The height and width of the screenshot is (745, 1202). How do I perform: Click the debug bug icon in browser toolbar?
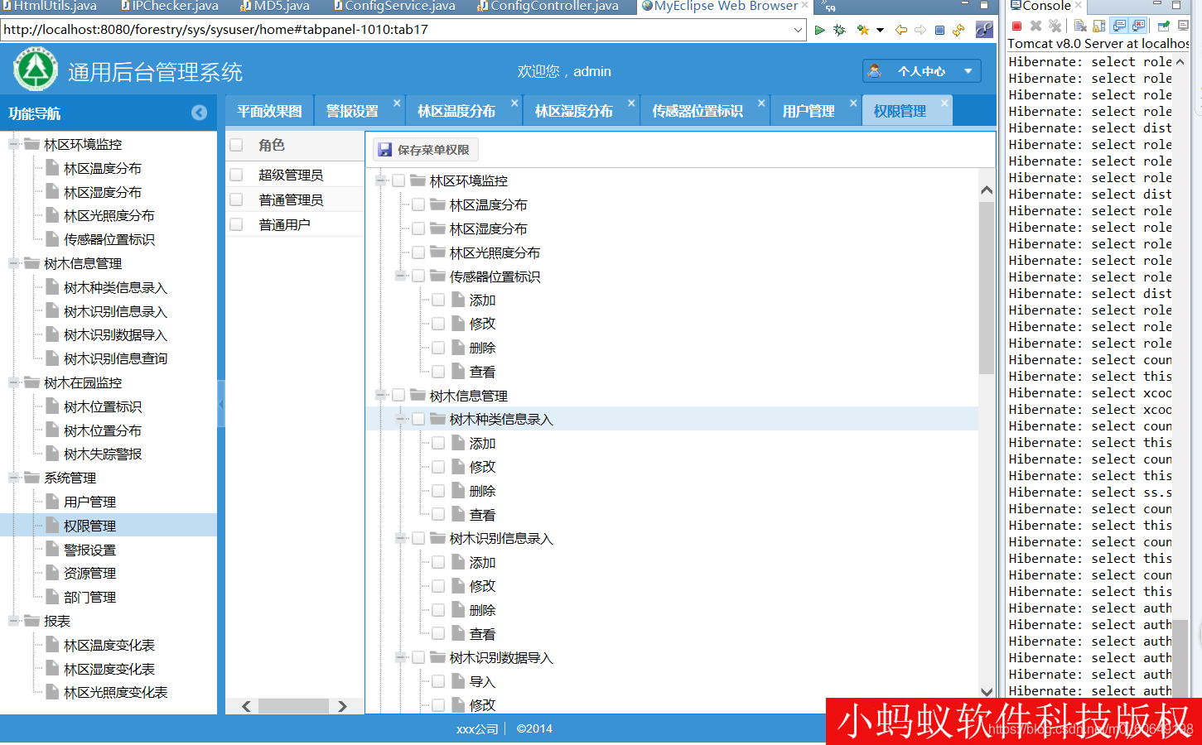click(839, 30)
